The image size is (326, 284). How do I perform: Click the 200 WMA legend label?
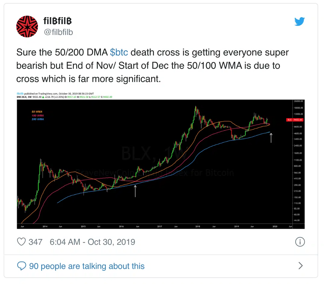38,119
